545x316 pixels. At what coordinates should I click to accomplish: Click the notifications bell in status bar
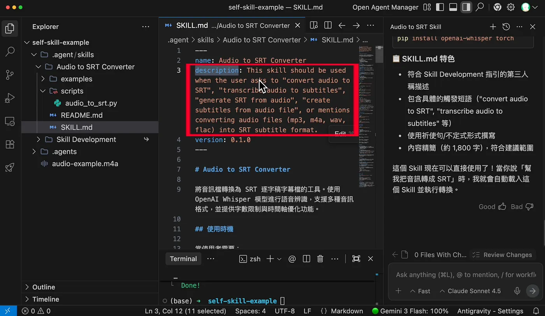click(536, 311)
